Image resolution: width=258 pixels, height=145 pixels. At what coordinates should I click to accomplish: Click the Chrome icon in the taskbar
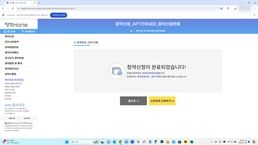click(x=120, y=142)
